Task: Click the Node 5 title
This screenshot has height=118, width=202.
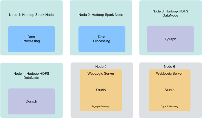Action: coord(101,67)
